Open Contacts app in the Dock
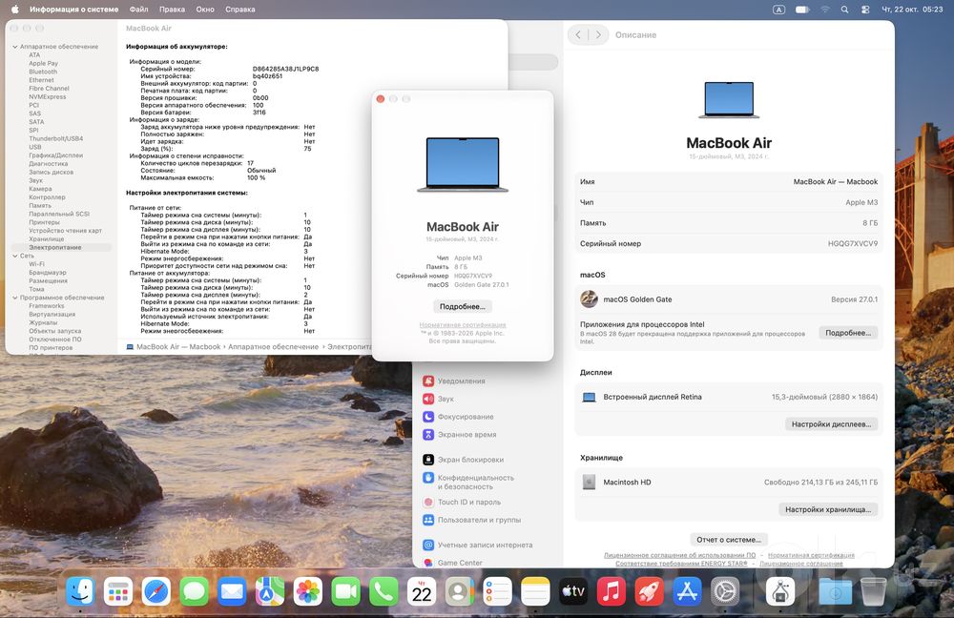Screen dimensions: 954x618 coord(460,590)
